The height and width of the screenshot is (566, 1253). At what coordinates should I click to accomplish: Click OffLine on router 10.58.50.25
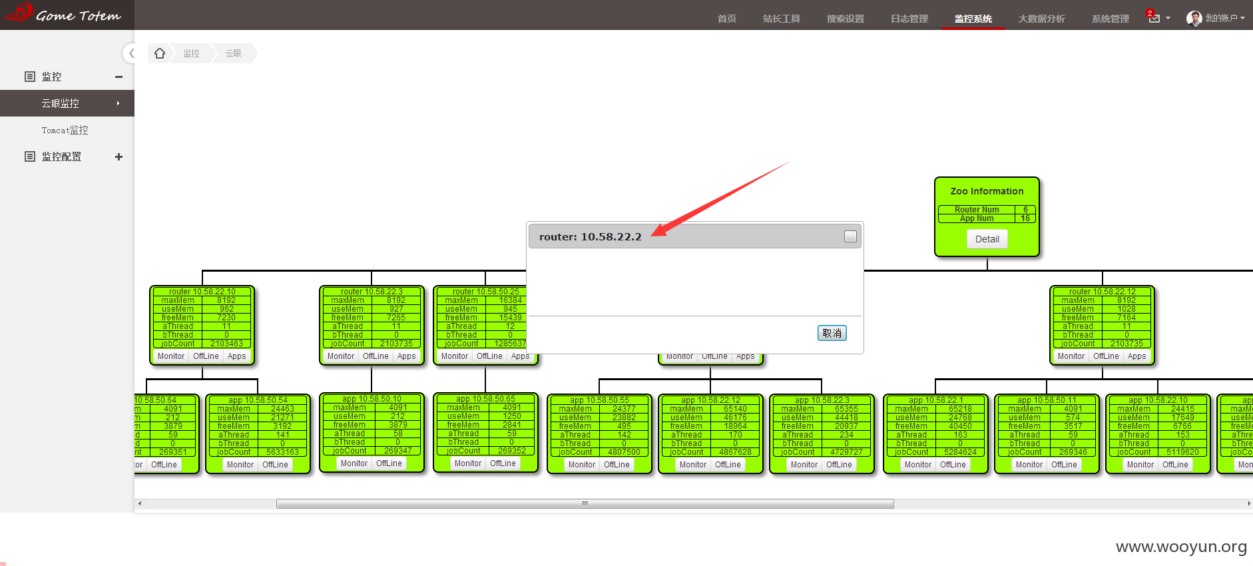[489, 356]
